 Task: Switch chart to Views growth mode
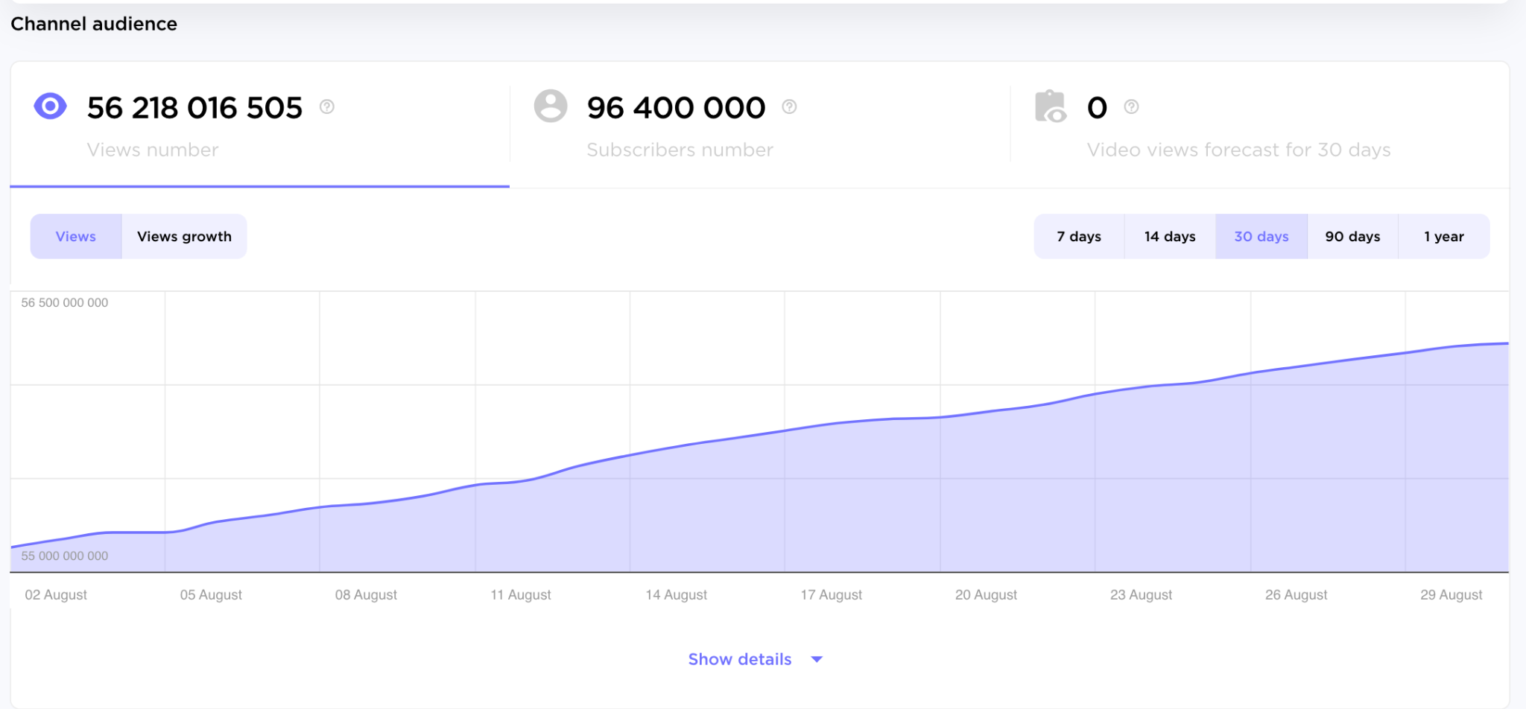tap(184, 237)
